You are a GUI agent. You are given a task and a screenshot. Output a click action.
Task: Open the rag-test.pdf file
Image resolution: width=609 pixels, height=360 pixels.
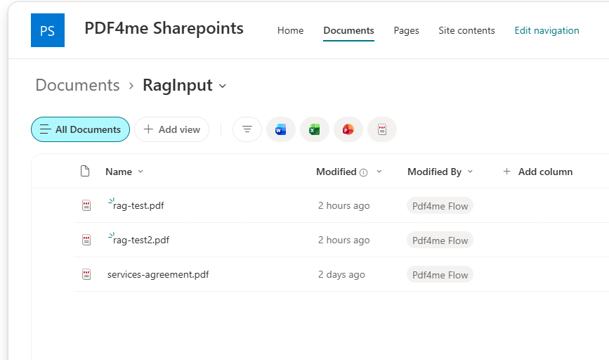[x=138, y=205]
